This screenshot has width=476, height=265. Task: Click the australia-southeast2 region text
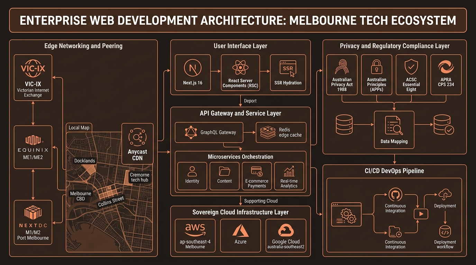point(286,247)
